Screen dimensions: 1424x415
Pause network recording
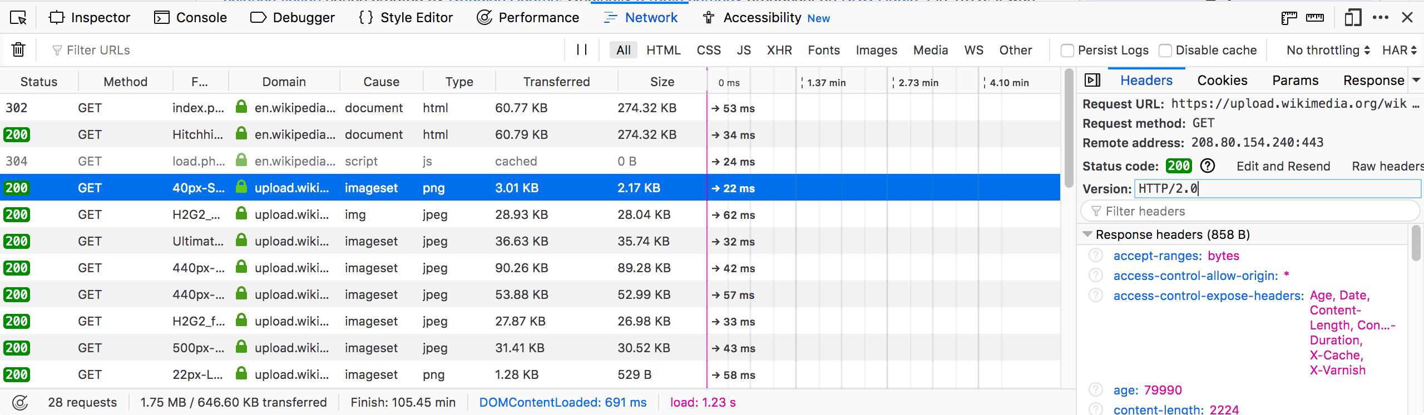tap(582, 50)
